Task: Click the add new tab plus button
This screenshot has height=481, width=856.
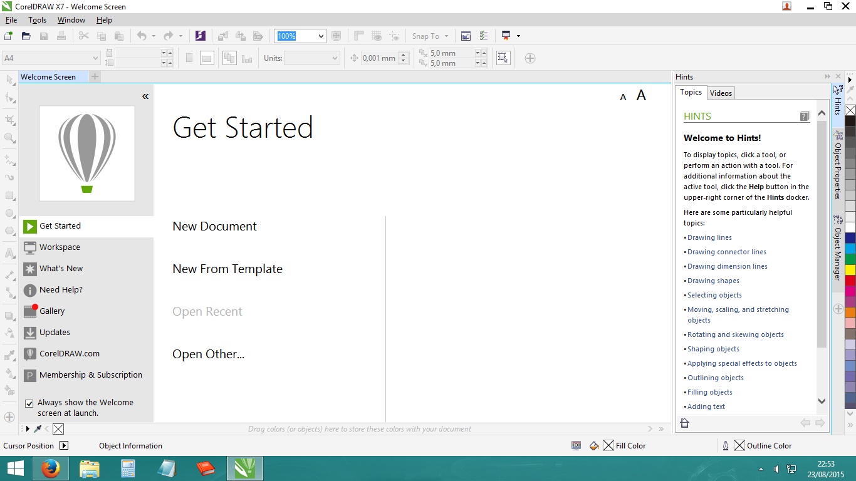Action: tap(95, 76)
